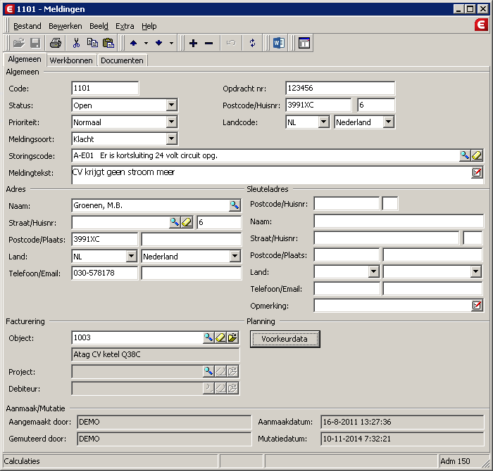
Task: Click the window layout toolbar icon
Action: pos(304,43)
